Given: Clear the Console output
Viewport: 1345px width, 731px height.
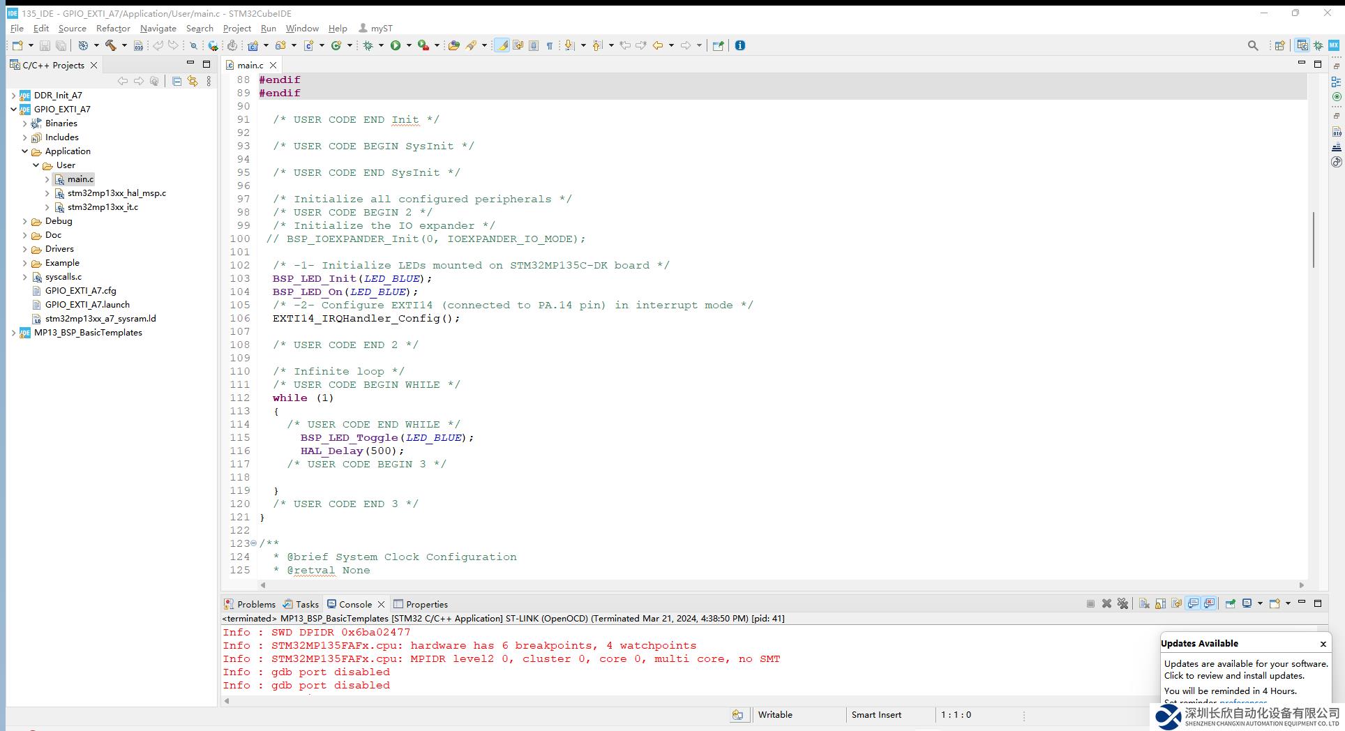Looking at the screenshot, I should tap(1144, 603).
